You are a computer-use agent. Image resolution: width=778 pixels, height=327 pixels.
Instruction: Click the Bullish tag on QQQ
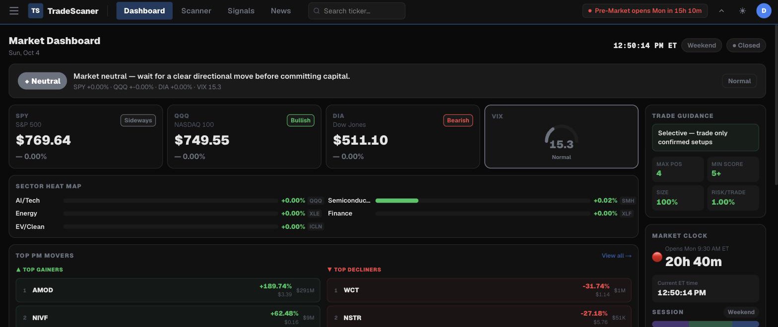click(301, 120)
